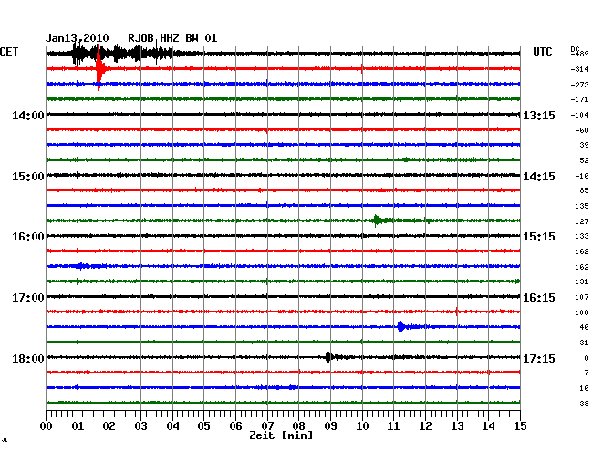The width and height of the screenshot is (593, 450).
Task: Click the date label Jan13,2010
Action: click(x=78, y=38)
